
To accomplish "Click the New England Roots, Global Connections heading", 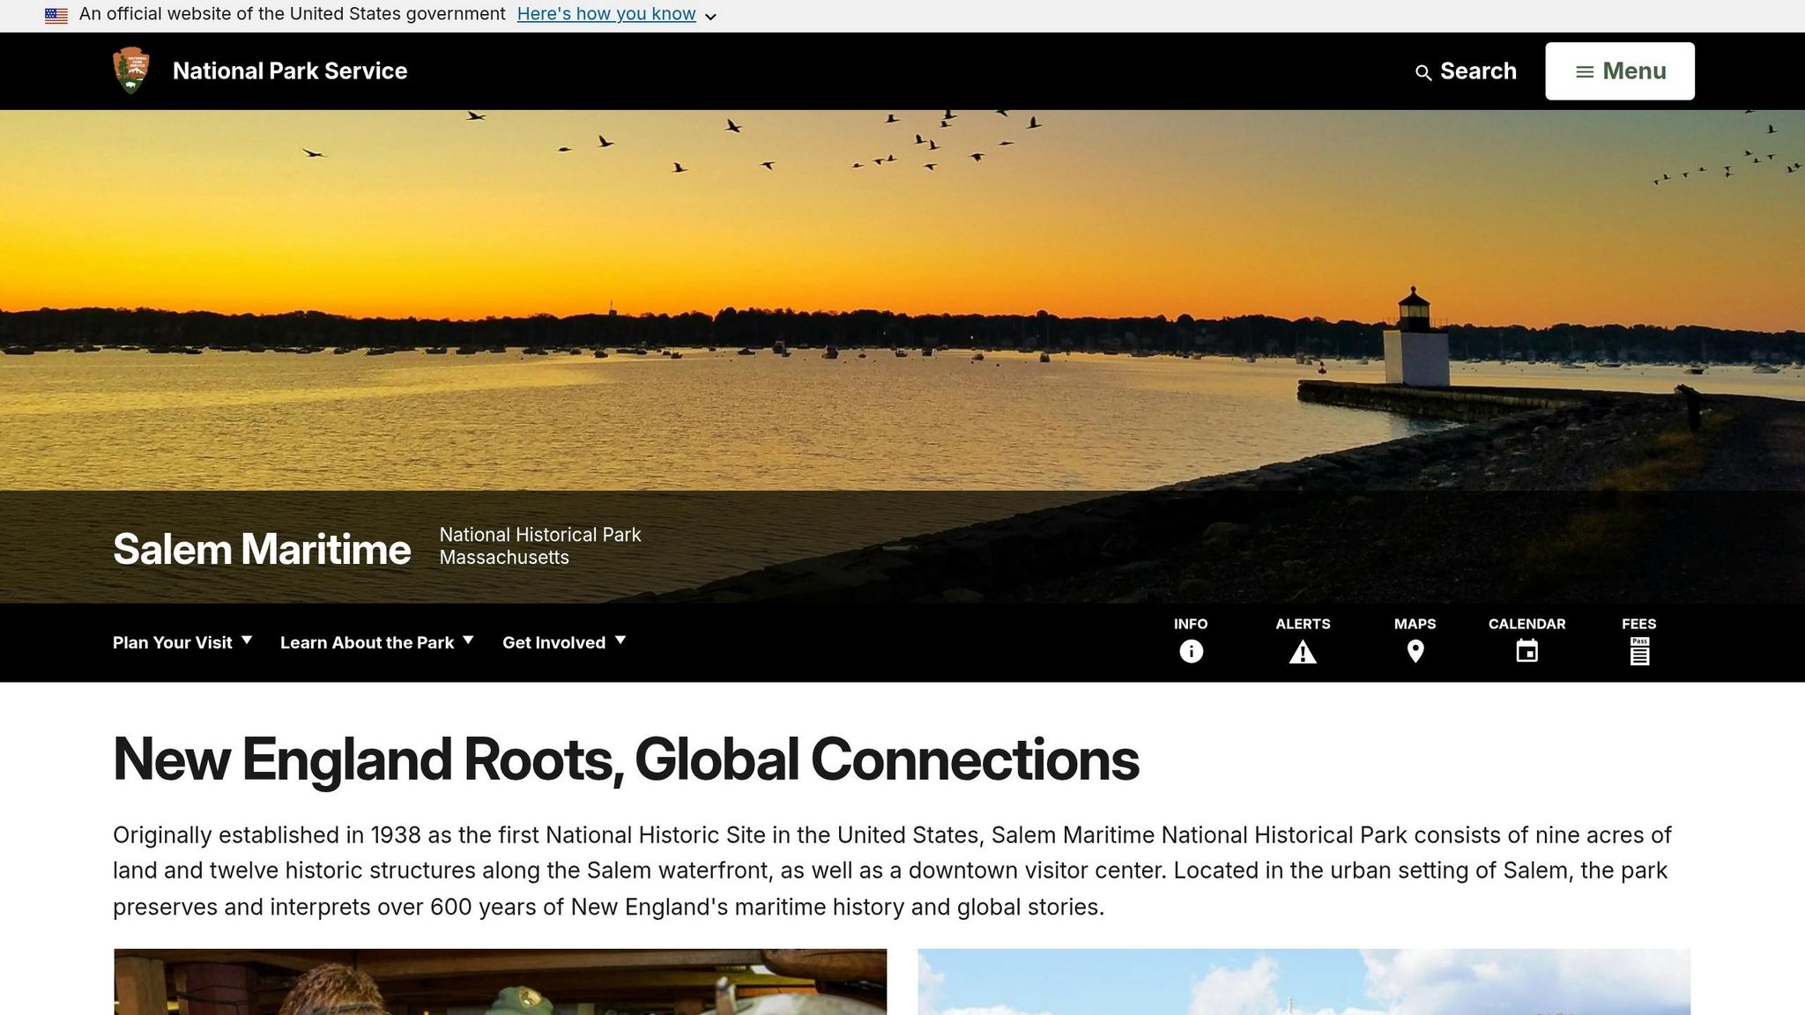I will [x=626, y=759].
